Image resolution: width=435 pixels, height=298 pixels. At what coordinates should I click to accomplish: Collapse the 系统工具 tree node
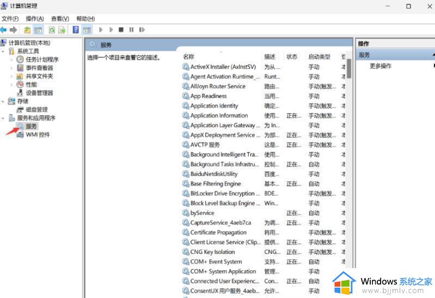point(3,51)
